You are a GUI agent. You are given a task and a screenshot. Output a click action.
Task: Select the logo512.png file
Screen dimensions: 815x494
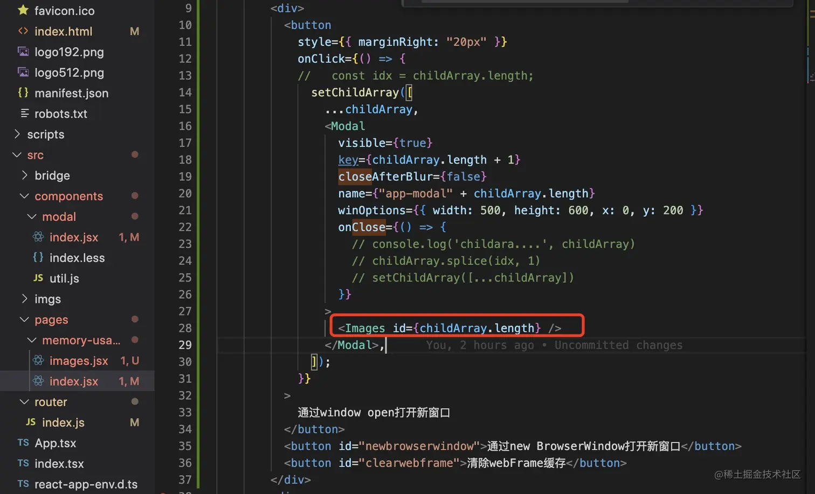tap(69, 73)
